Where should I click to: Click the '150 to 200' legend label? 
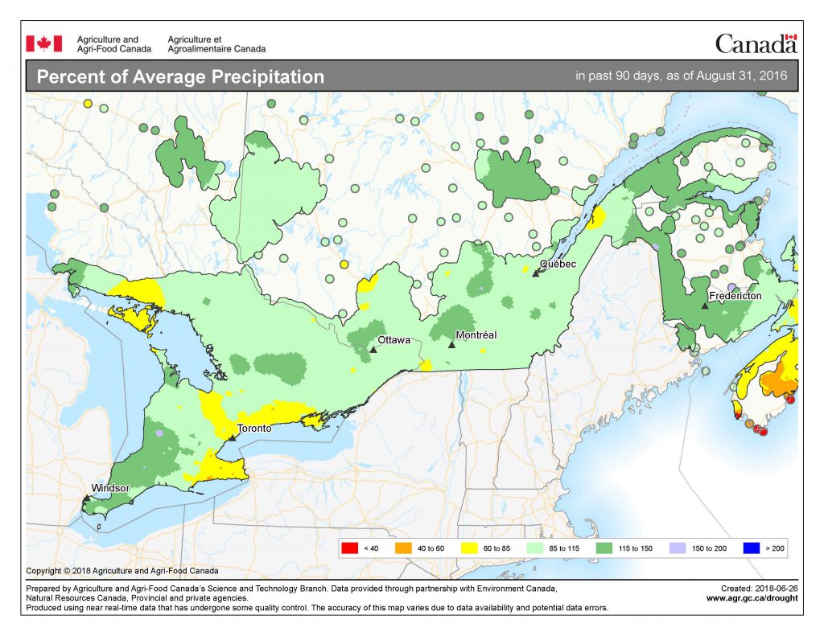[x=709, y=548]
